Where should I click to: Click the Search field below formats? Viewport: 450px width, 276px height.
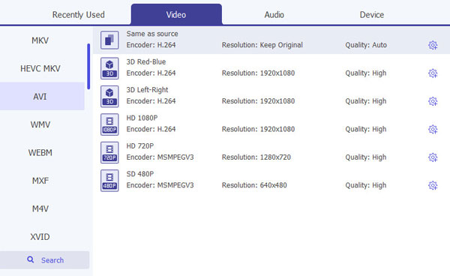(45, 260)
